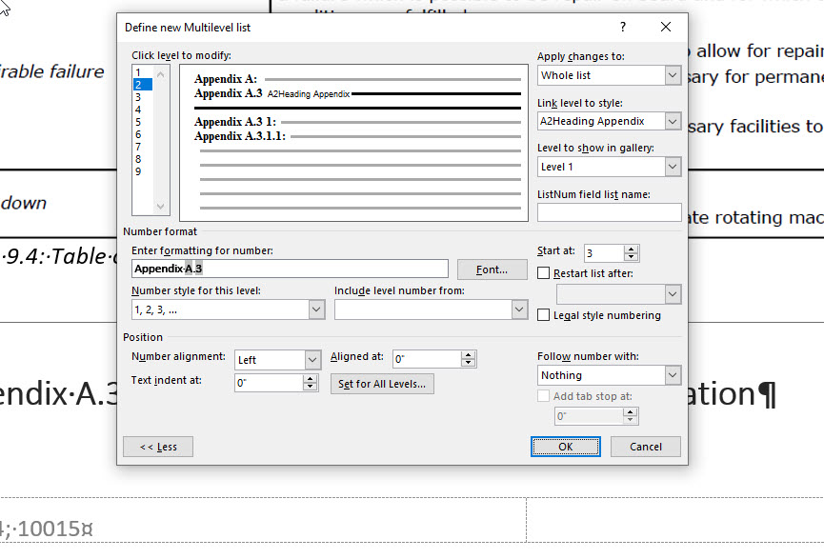Click the Less button to collapse options
The height and width of the screenshot is (559, 824).
[x=158, y=447]
